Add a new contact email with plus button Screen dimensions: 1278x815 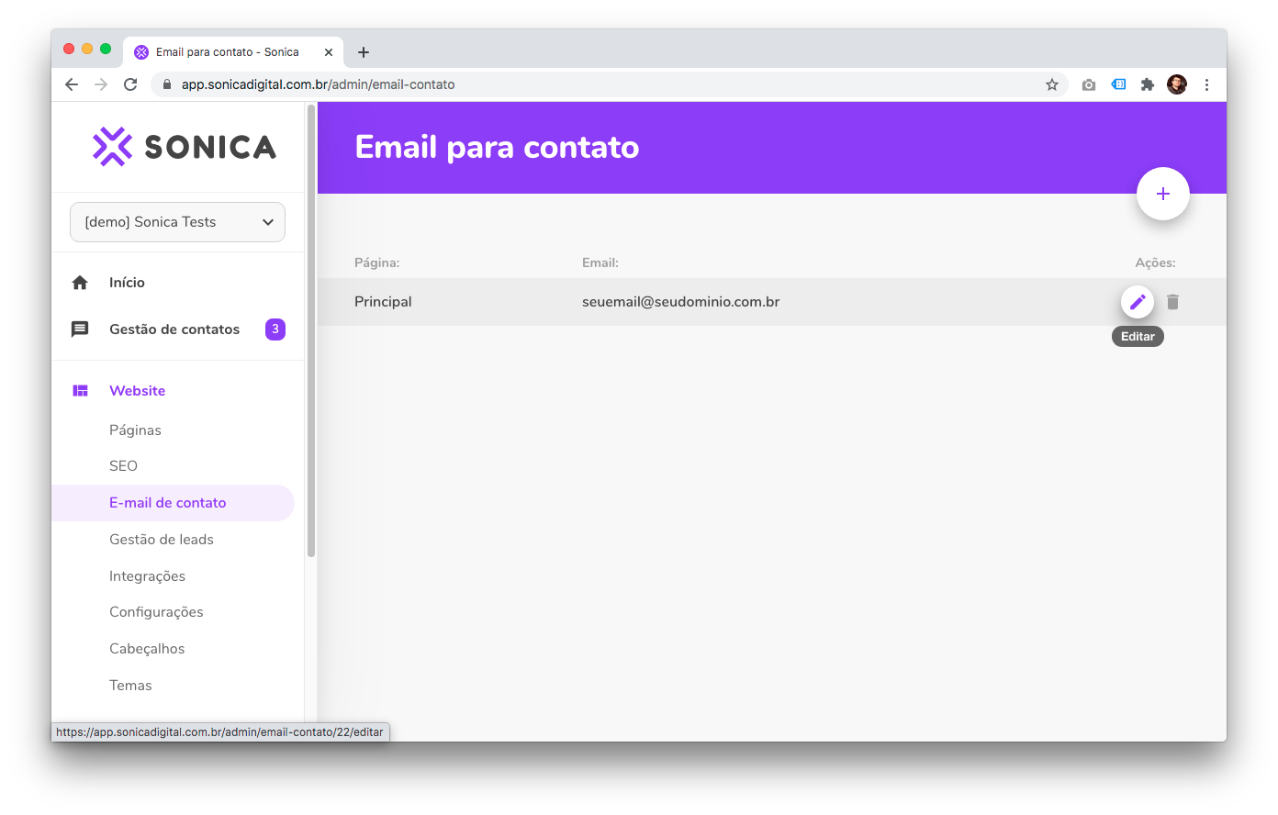pos(1163,194)
